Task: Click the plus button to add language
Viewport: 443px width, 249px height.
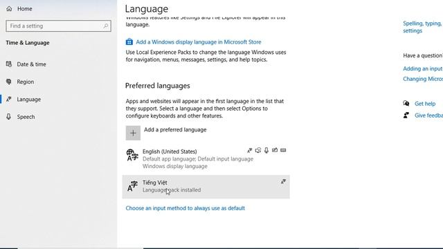Action: coord(133,133)
